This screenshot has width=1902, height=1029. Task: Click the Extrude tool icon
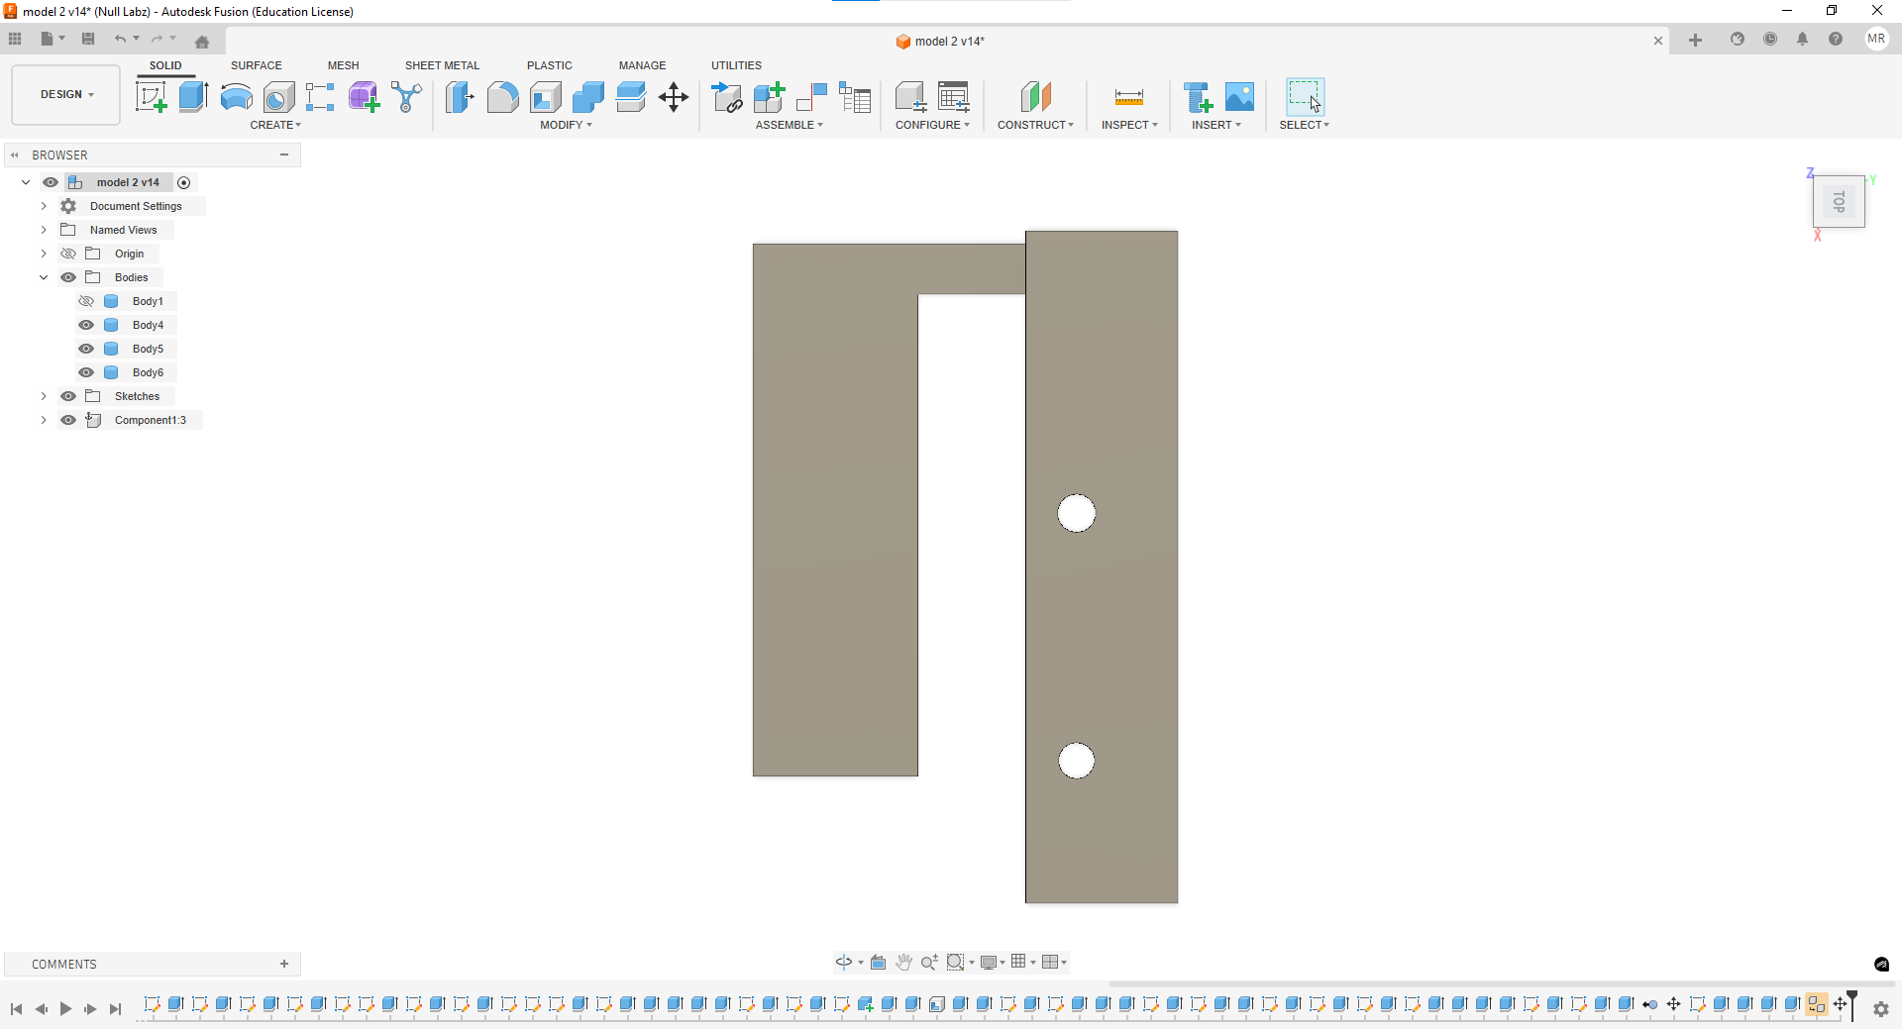pyautogui.click(x=193, y=97)
